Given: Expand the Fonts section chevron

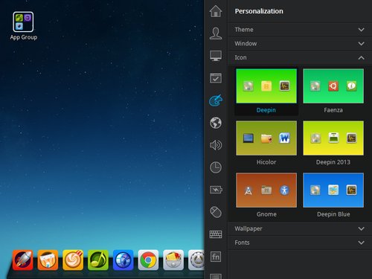Looking at the screenshot, I should pos(362,243).
